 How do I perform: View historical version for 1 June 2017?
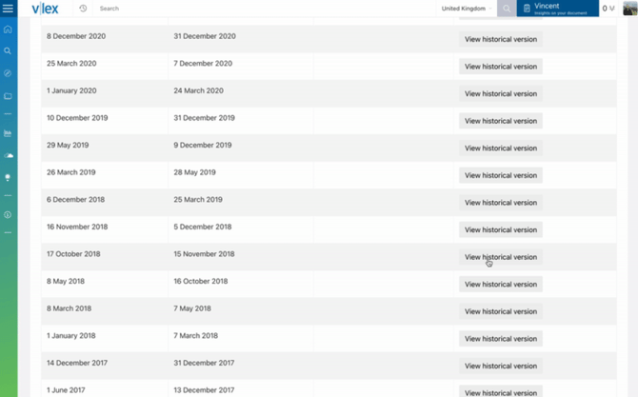click(501, 392)
